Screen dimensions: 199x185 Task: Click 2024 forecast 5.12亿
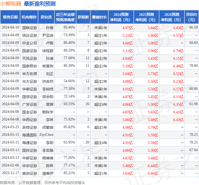pyautogui.click(x=127, y=35)
